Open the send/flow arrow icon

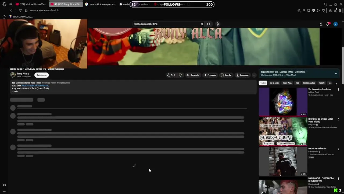tap(318, 11)
